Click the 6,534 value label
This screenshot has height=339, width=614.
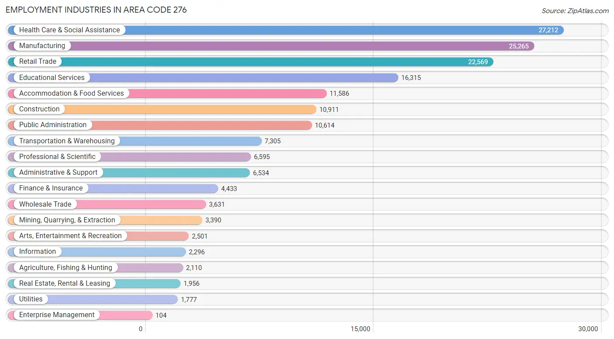tap(261, 173)
